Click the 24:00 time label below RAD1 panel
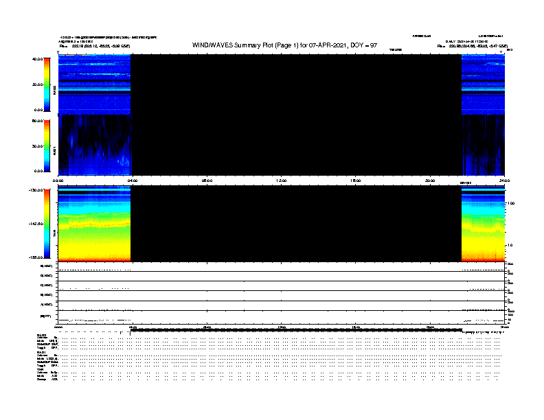The height and width of the screenshot is (420, 544). pyautogui.click(x=504, y=180)
